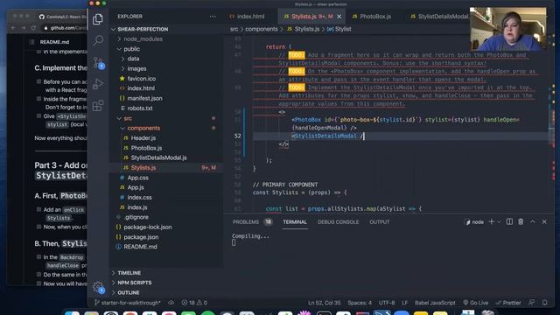Click Spaces: 4 indentation setting
The height and width of the screenshot is (315, 560).
click(x=360, y=303)
